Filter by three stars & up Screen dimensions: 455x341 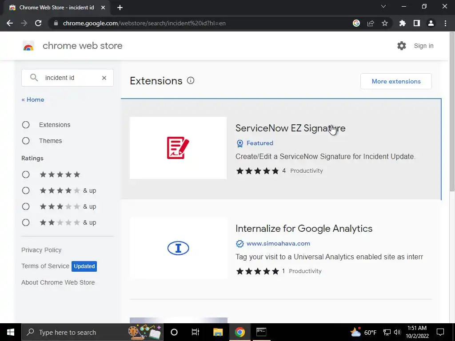coord(26,206)
